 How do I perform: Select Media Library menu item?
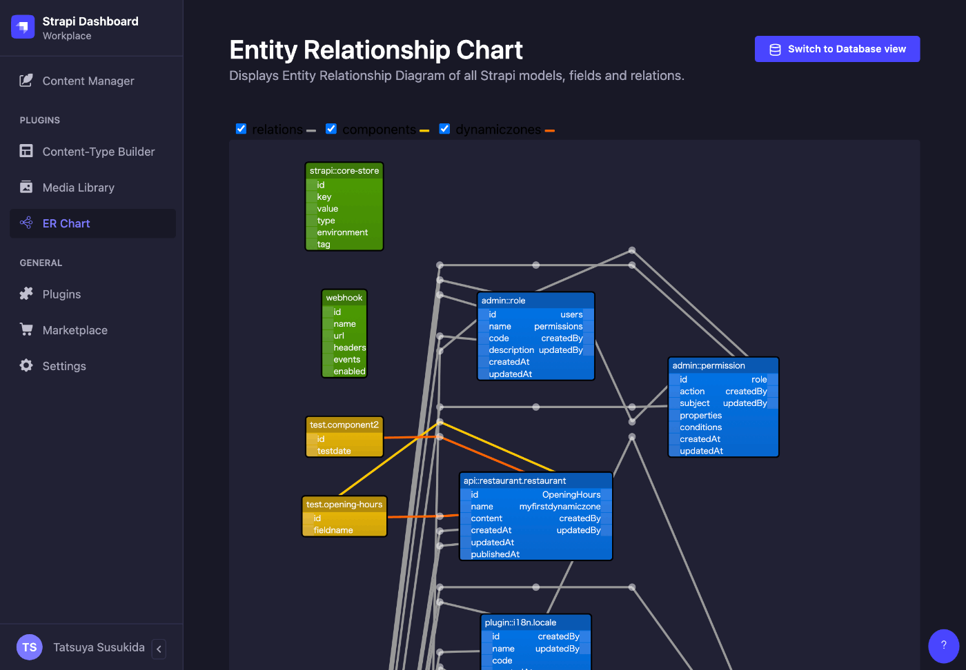point(92,187)
